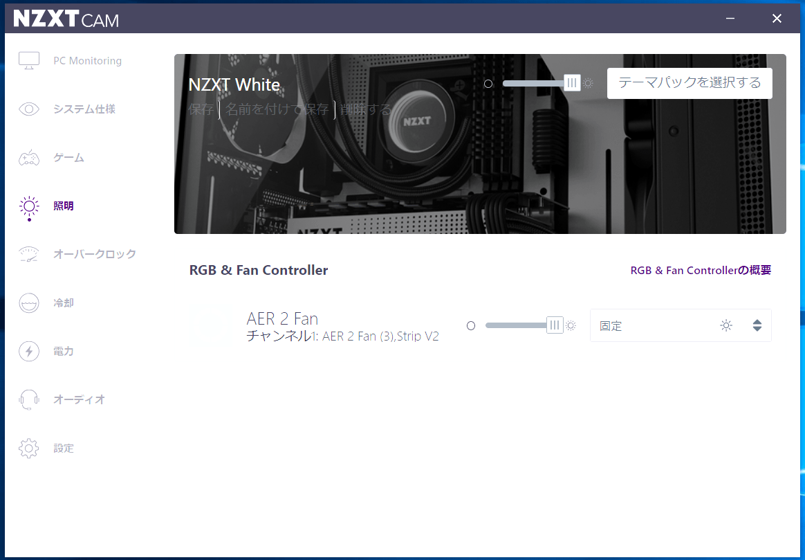Click the eye icon for システム仕様

29,109
